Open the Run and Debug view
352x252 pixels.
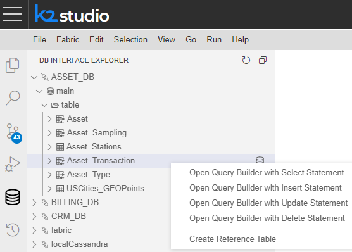coord(13,164)
